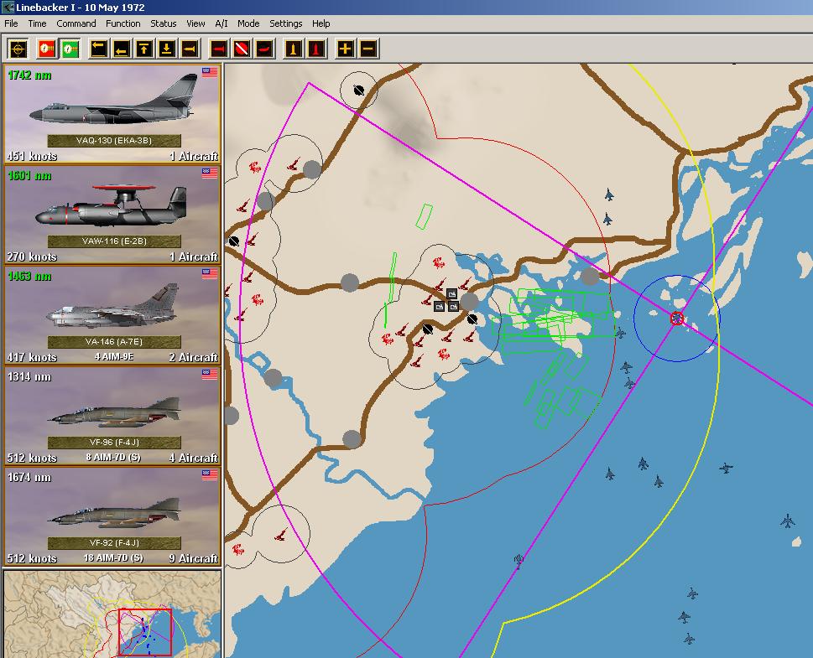Click the crosshair target toolbar icon
Screen dimensions: 813x658
click(18, 49)
